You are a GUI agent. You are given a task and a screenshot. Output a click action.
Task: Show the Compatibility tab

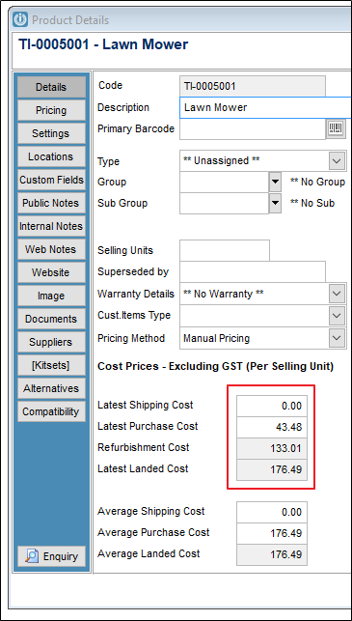pos(51,411)
